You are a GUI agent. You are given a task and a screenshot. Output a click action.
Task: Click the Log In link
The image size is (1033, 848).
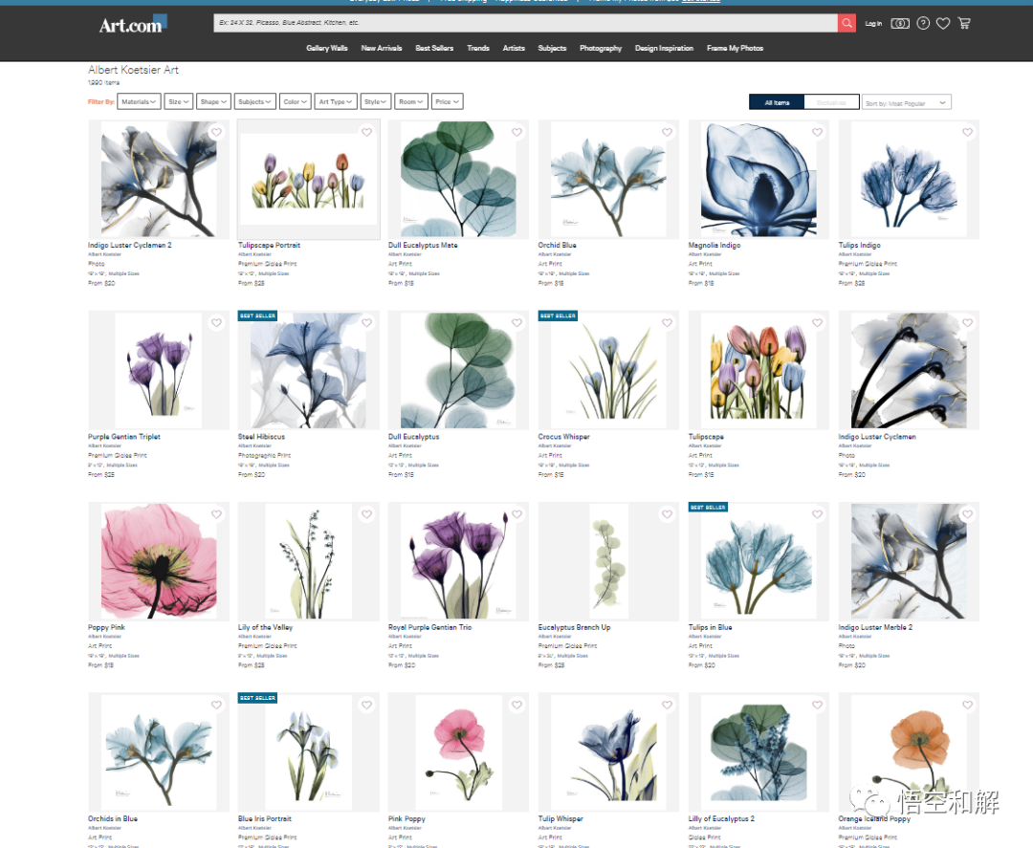(873, 24)
